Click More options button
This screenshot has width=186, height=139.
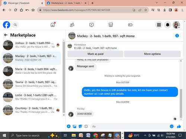(x=153, y=54)
